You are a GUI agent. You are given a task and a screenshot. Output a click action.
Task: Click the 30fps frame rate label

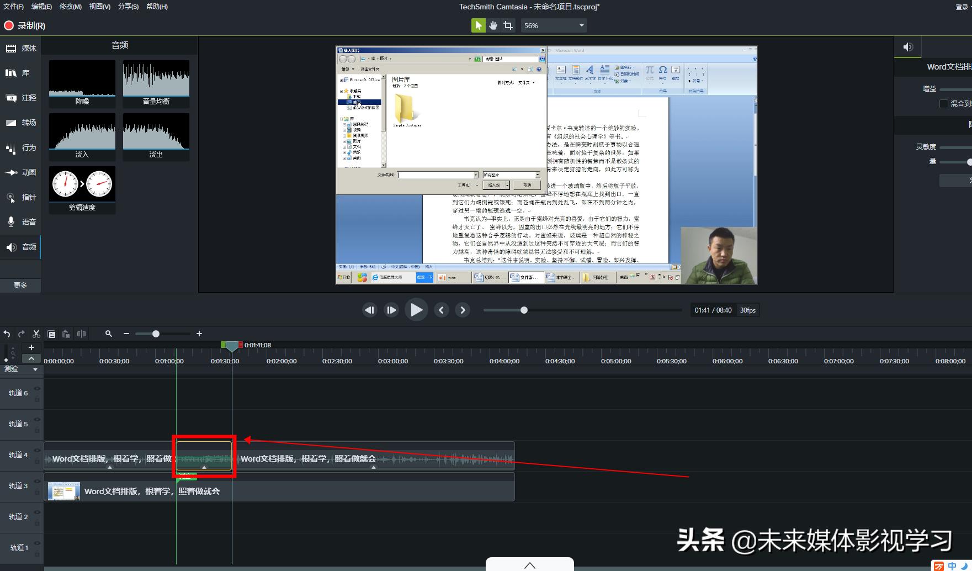tap(748, 310)
